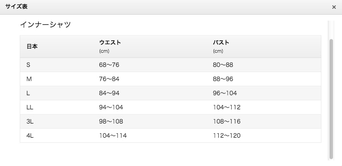Select the ウエスト column header

[x=110, y=42]
